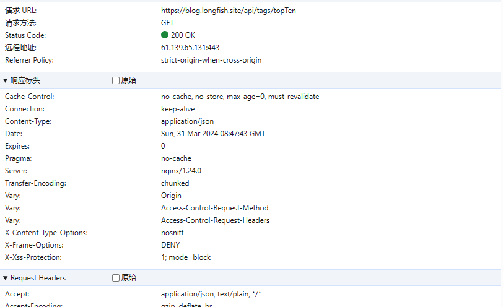Click the 请求 URL value text
This screenshot has height=307, width=503.
[228, 11]
